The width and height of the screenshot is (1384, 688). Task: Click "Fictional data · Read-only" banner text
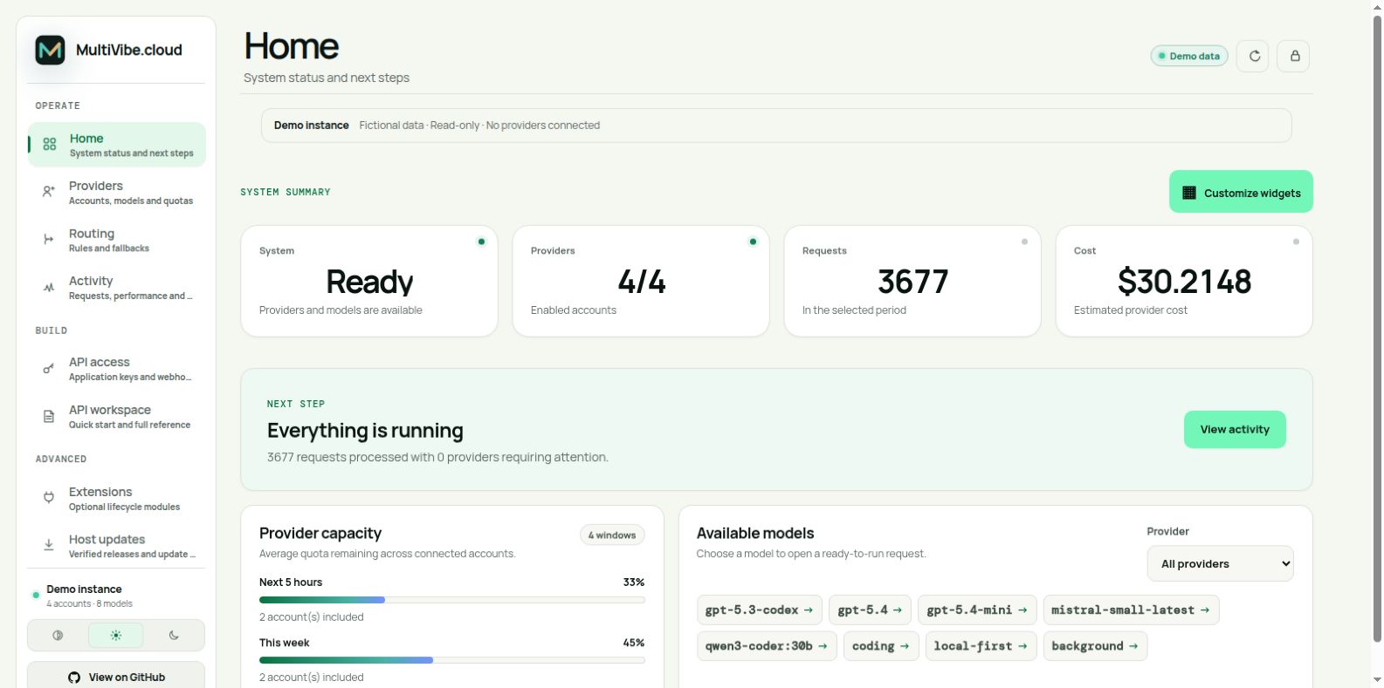coord(419,126)
